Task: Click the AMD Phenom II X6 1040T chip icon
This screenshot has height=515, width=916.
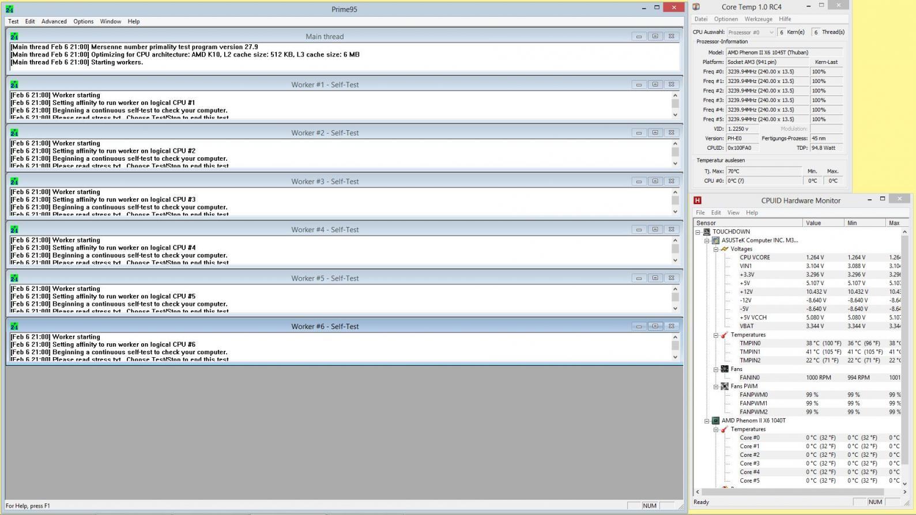Action: (x=715, y=421)
